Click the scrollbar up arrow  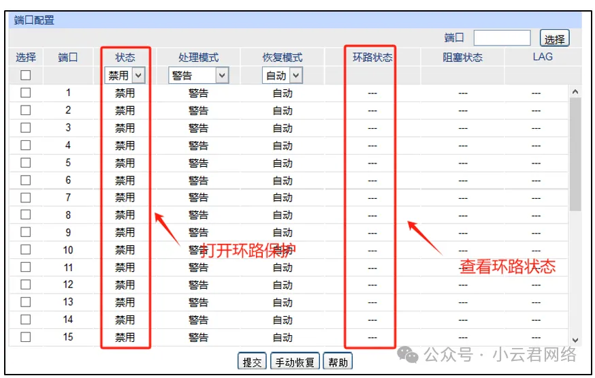pyautogui.click(x=575, y=92)
